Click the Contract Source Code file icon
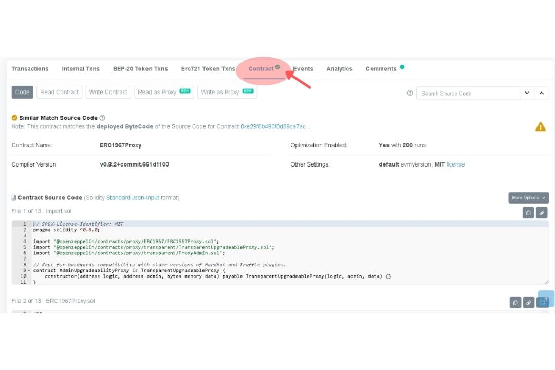The height and width of the screenshot is (370, 555). 14,197
